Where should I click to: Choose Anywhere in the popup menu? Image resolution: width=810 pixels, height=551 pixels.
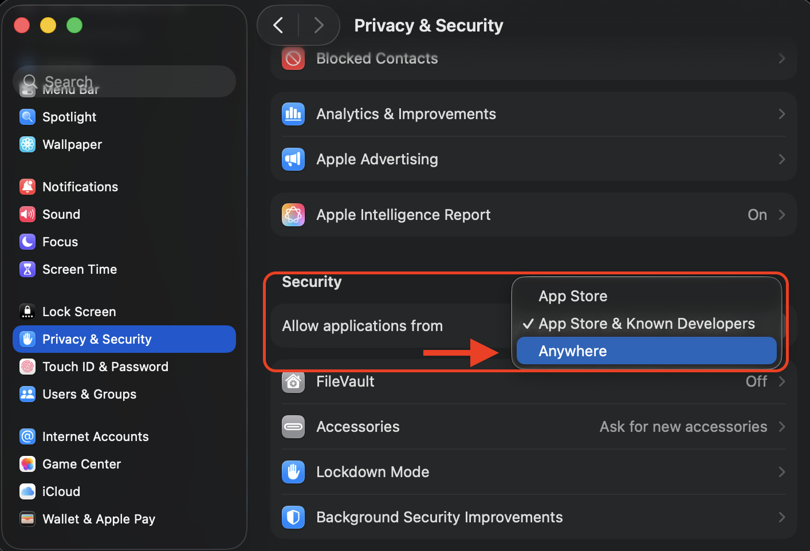click(647, 351)
